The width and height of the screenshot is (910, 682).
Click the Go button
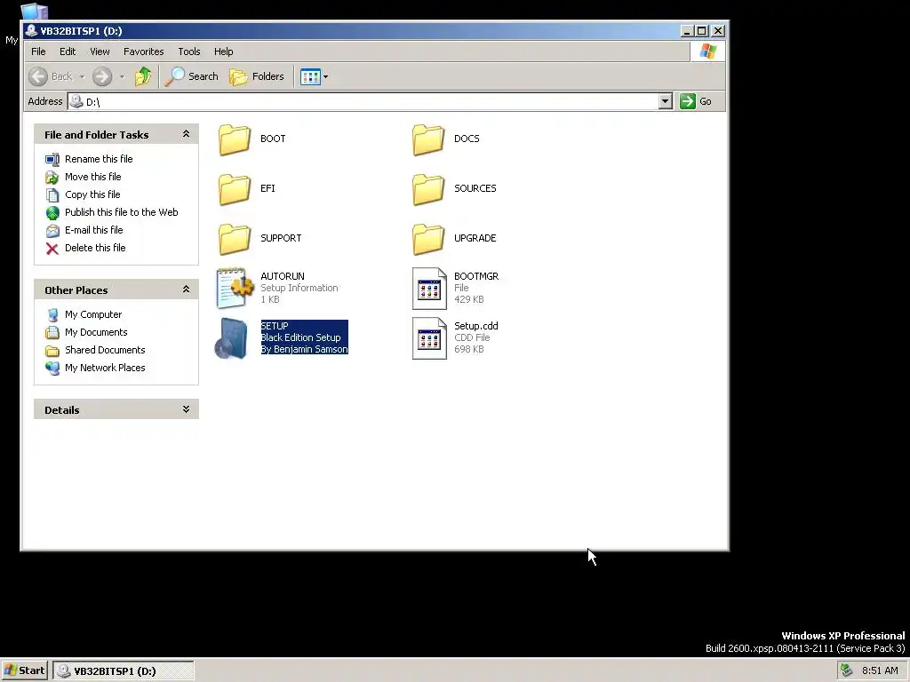696,101
